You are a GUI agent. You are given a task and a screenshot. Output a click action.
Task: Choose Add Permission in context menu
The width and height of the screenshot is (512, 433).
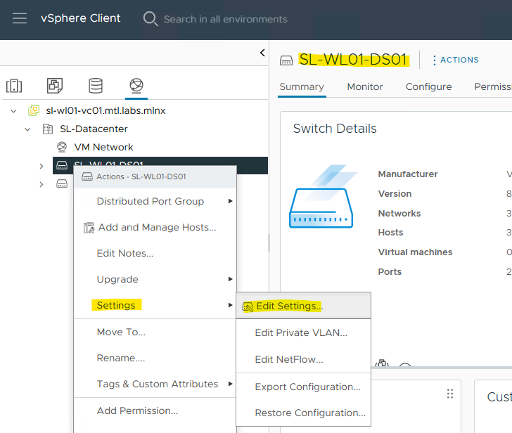(155, 411)
